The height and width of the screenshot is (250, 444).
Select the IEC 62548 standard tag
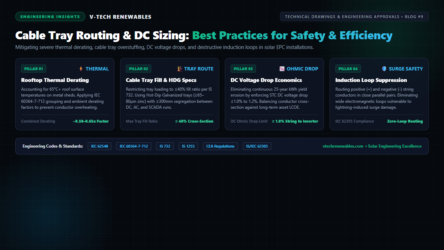coord(100,146)
